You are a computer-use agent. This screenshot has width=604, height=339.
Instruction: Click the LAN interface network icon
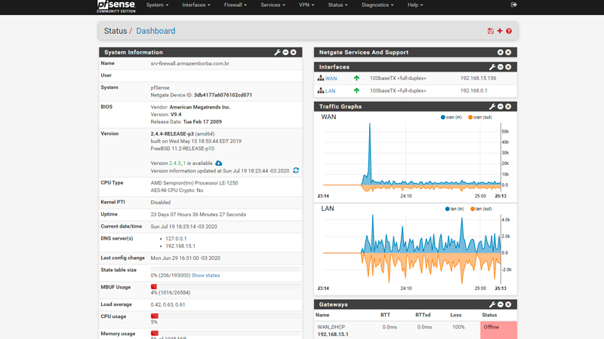click(x=320, y=90)
